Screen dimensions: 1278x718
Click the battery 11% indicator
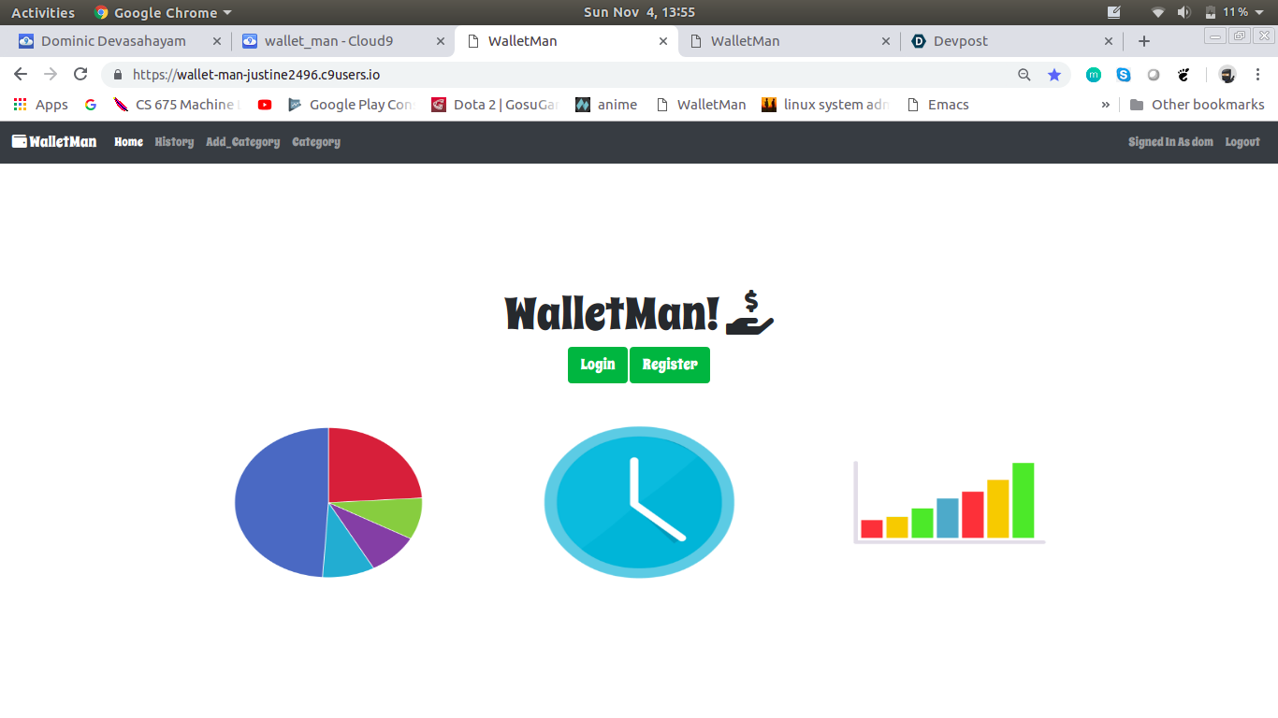point(1226,12)
